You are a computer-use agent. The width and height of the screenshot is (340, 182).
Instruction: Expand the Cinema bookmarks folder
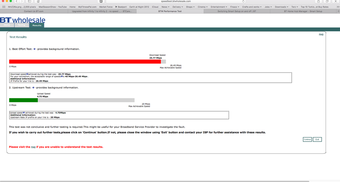(x=203, y=7)
